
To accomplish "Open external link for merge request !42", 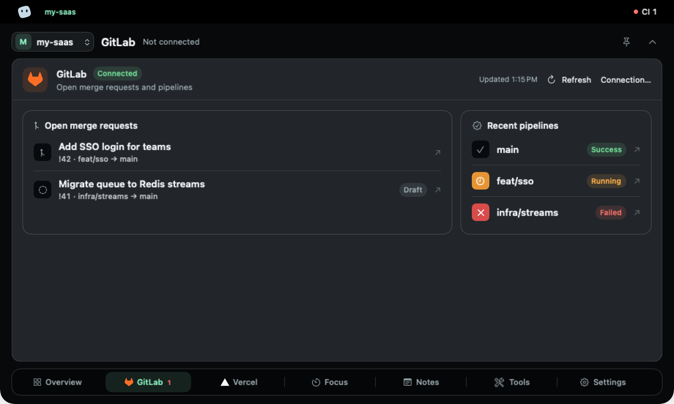I will (437, 153).
